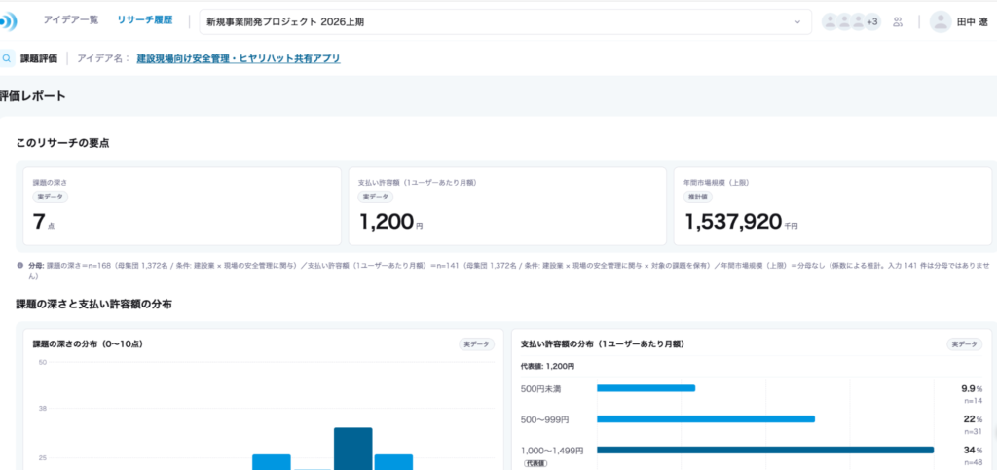Click the 年間市場規模（上限） card title

(717, 182)
